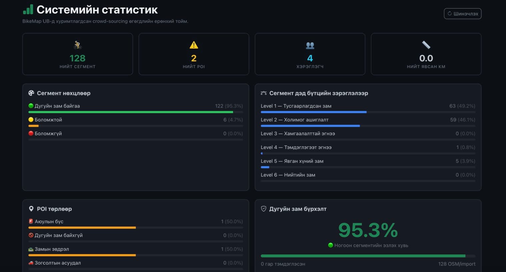Click the red dot beside Боломжгүй

click(31, 133)
